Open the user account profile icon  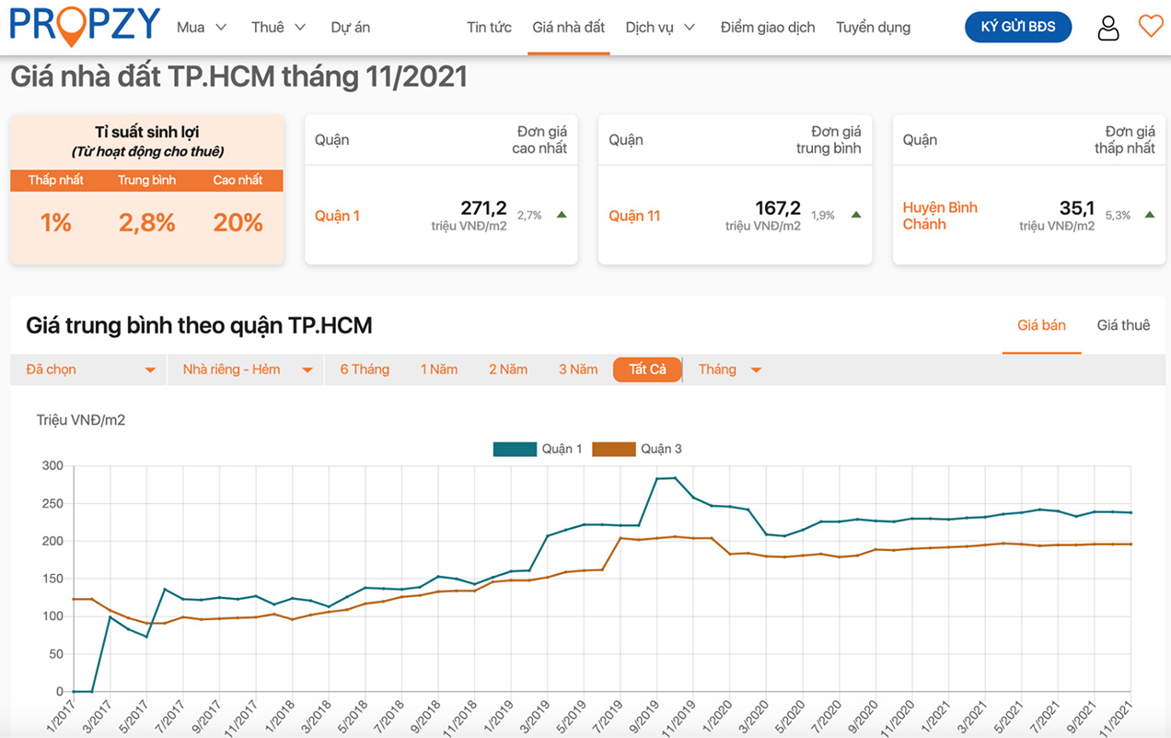click(x=1108, y=28)
